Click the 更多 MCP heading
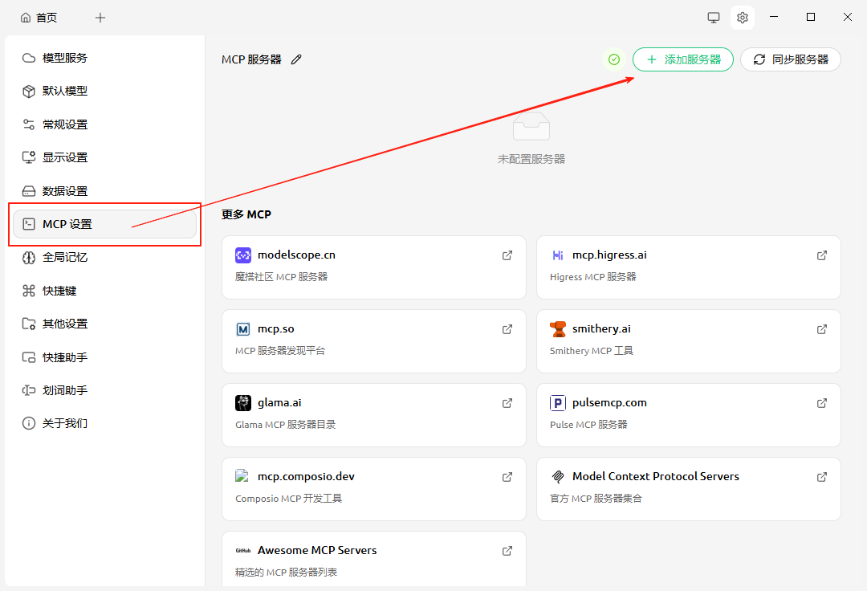Image resolution: width=867 pixels, height=591 pixels. [246, 214]
